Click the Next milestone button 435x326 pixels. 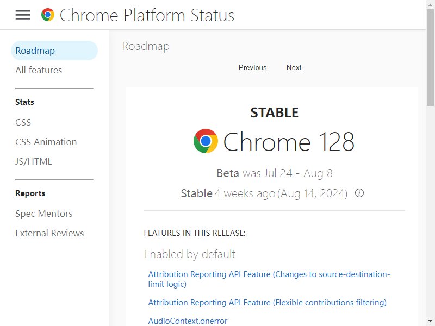pos(294,67)
